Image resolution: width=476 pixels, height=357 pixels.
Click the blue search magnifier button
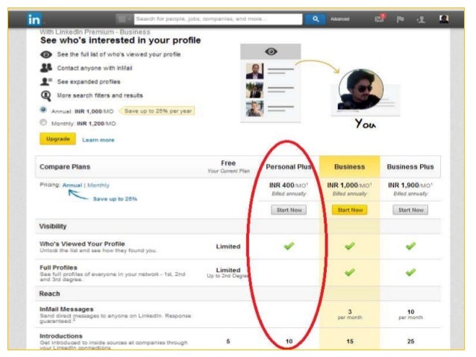click(x=316, y=19)
